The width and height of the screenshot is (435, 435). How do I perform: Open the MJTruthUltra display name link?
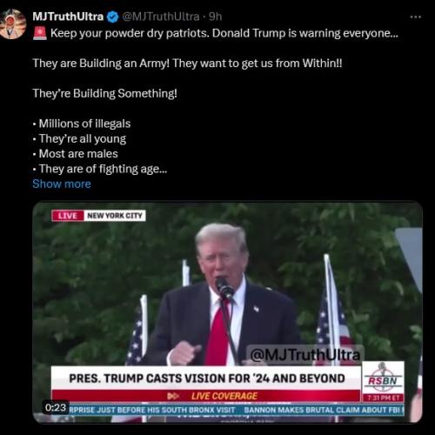[68, 17]
